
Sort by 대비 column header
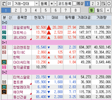tap(55, 18)
